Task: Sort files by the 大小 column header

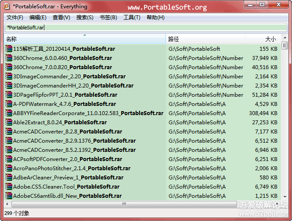Action: pos(263,39)
